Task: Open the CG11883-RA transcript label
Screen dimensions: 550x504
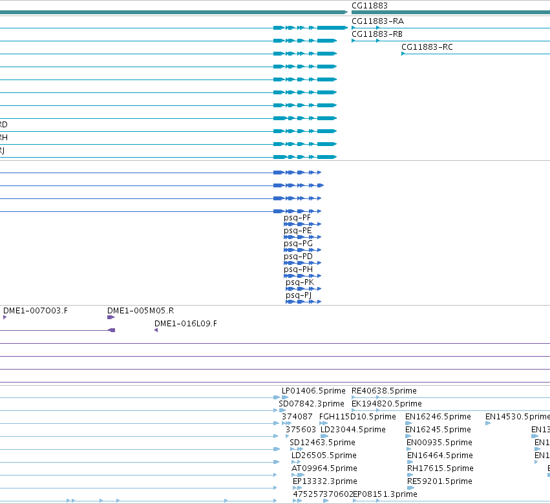Action: (377, 21)
